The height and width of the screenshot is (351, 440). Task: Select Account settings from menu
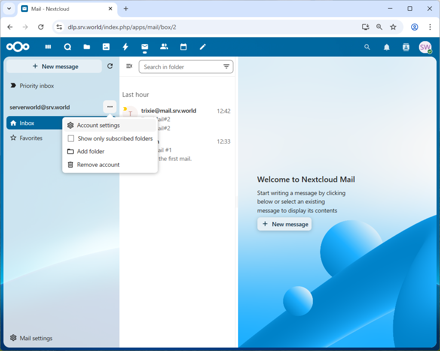pyautogui.click(x=98, y=125)
